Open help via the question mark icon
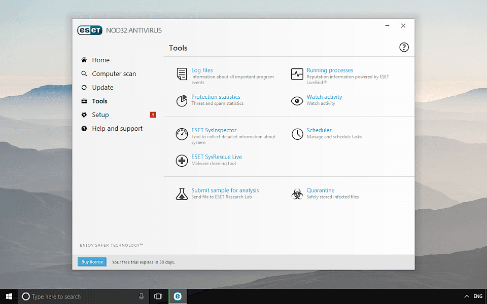Screen dimensions: 487x304 pyautogui.click(x=404, y=48)
